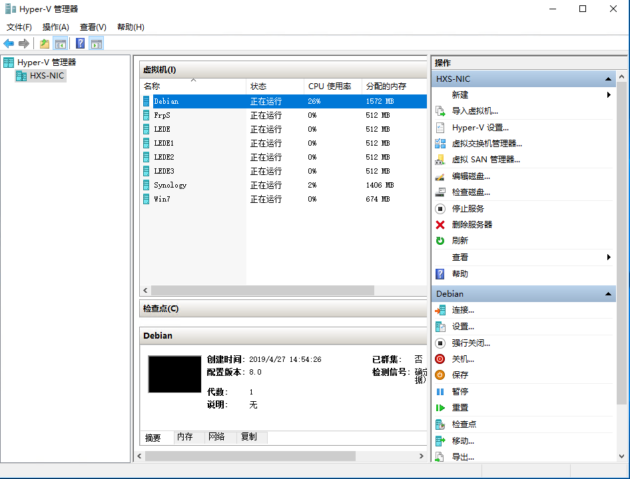Toggle the show/hide console tree toolbar icon
Image resolution: width=630 pixels, height=479 pixels.
[x=60, y=43]
